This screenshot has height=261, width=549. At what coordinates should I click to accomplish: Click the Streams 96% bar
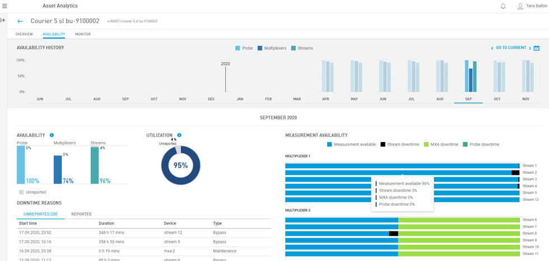pos(95,165)
